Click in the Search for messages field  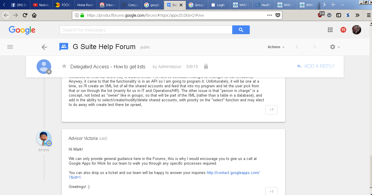(146, 30)
